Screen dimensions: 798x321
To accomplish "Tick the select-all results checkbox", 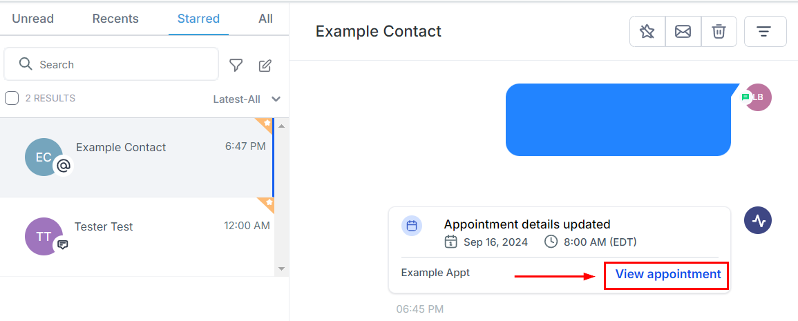I will (12, 98).
